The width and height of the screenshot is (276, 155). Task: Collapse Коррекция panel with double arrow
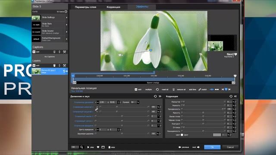tap(235, 96)
